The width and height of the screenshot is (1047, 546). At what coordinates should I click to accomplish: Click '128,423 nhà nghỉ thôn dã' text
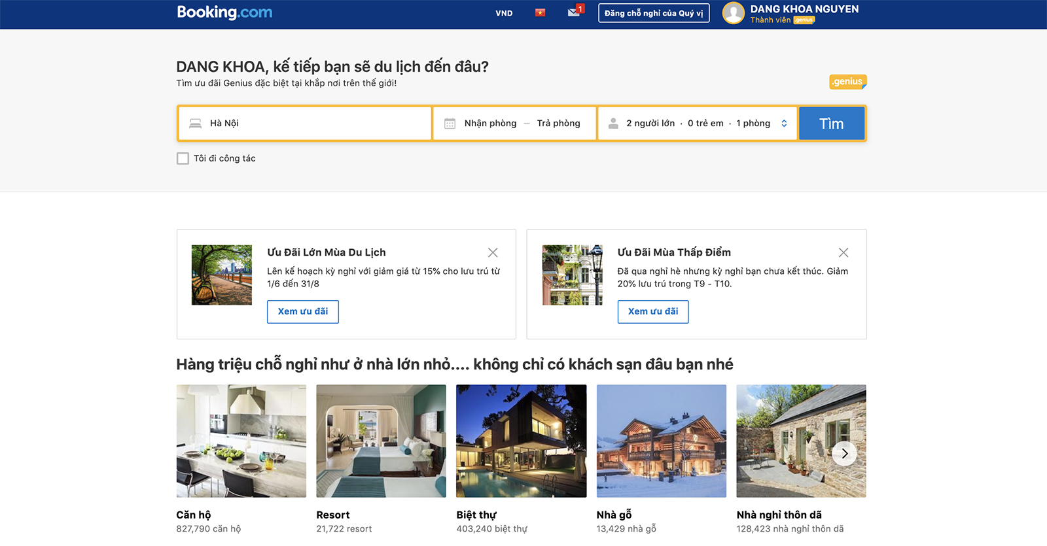pos(790,528)
